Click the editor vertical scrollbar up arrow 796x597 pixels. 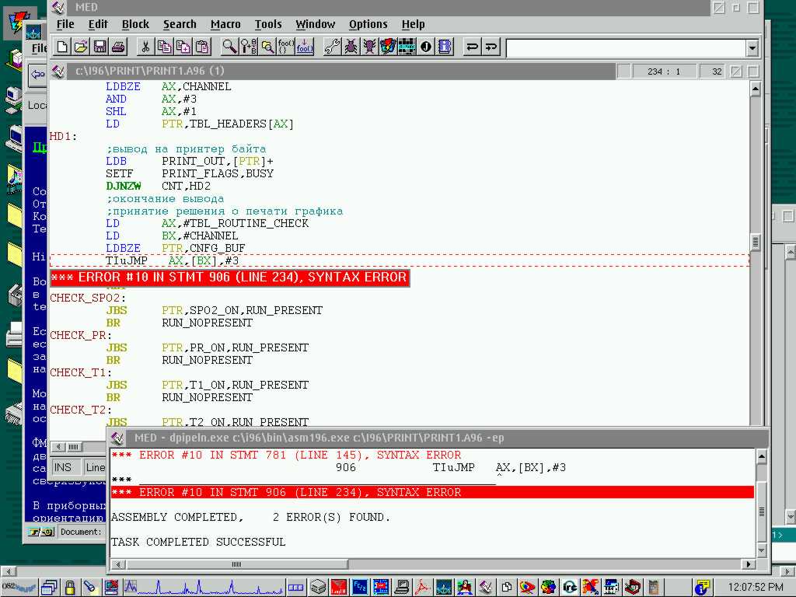pos(756,89)
